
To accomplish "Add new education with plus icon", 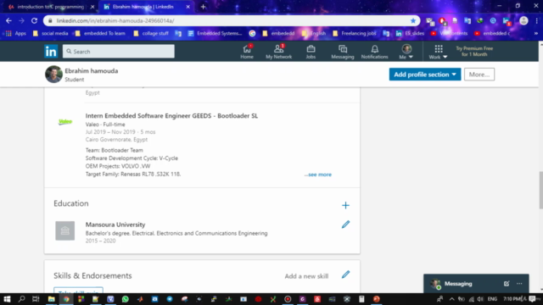I will 345,205.
